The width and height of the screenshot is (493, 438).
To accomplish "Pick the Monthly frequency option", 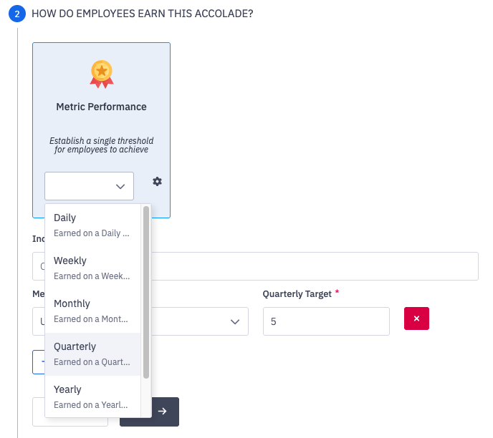I will 93,311.
